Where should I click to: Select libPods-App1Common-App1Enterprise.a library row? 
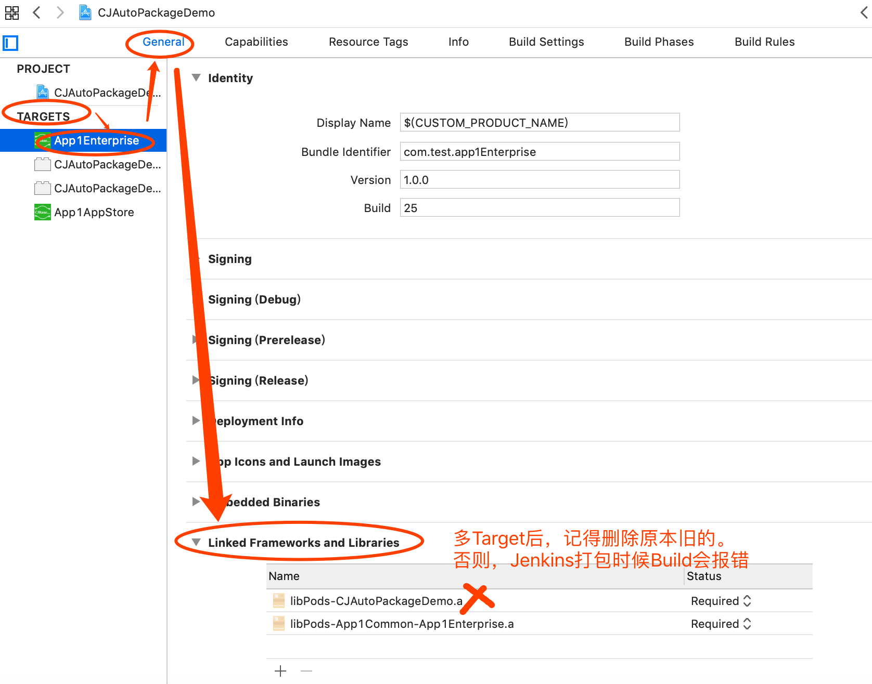pos(540,624)
